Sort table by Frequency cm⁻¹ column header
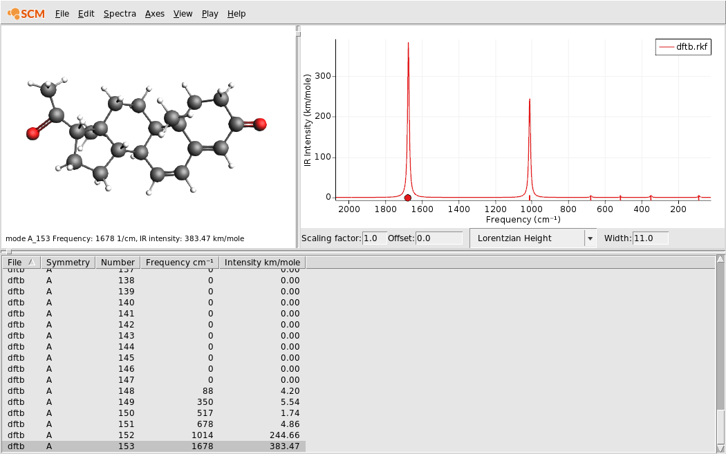 coord(180,263)
